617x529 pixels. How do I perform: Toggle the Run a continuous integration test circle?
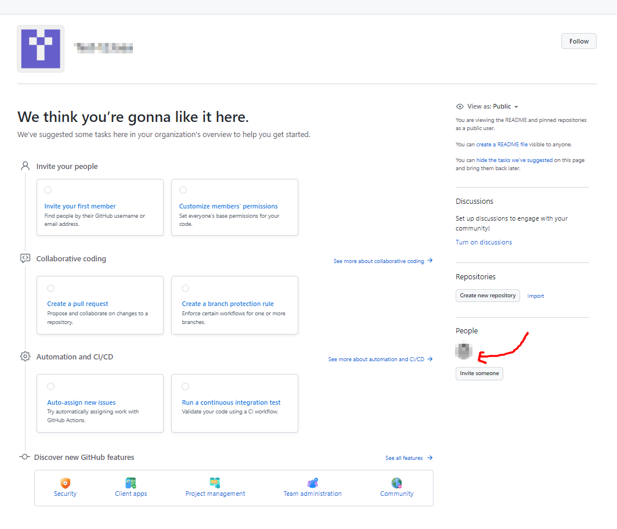click(185, 387)
